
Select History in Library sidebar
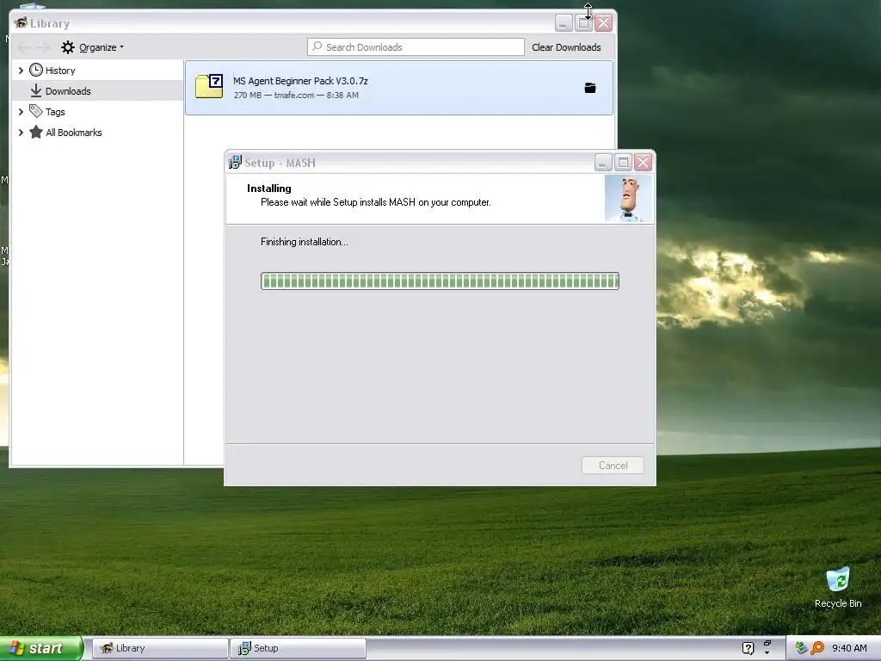point(60,71)
